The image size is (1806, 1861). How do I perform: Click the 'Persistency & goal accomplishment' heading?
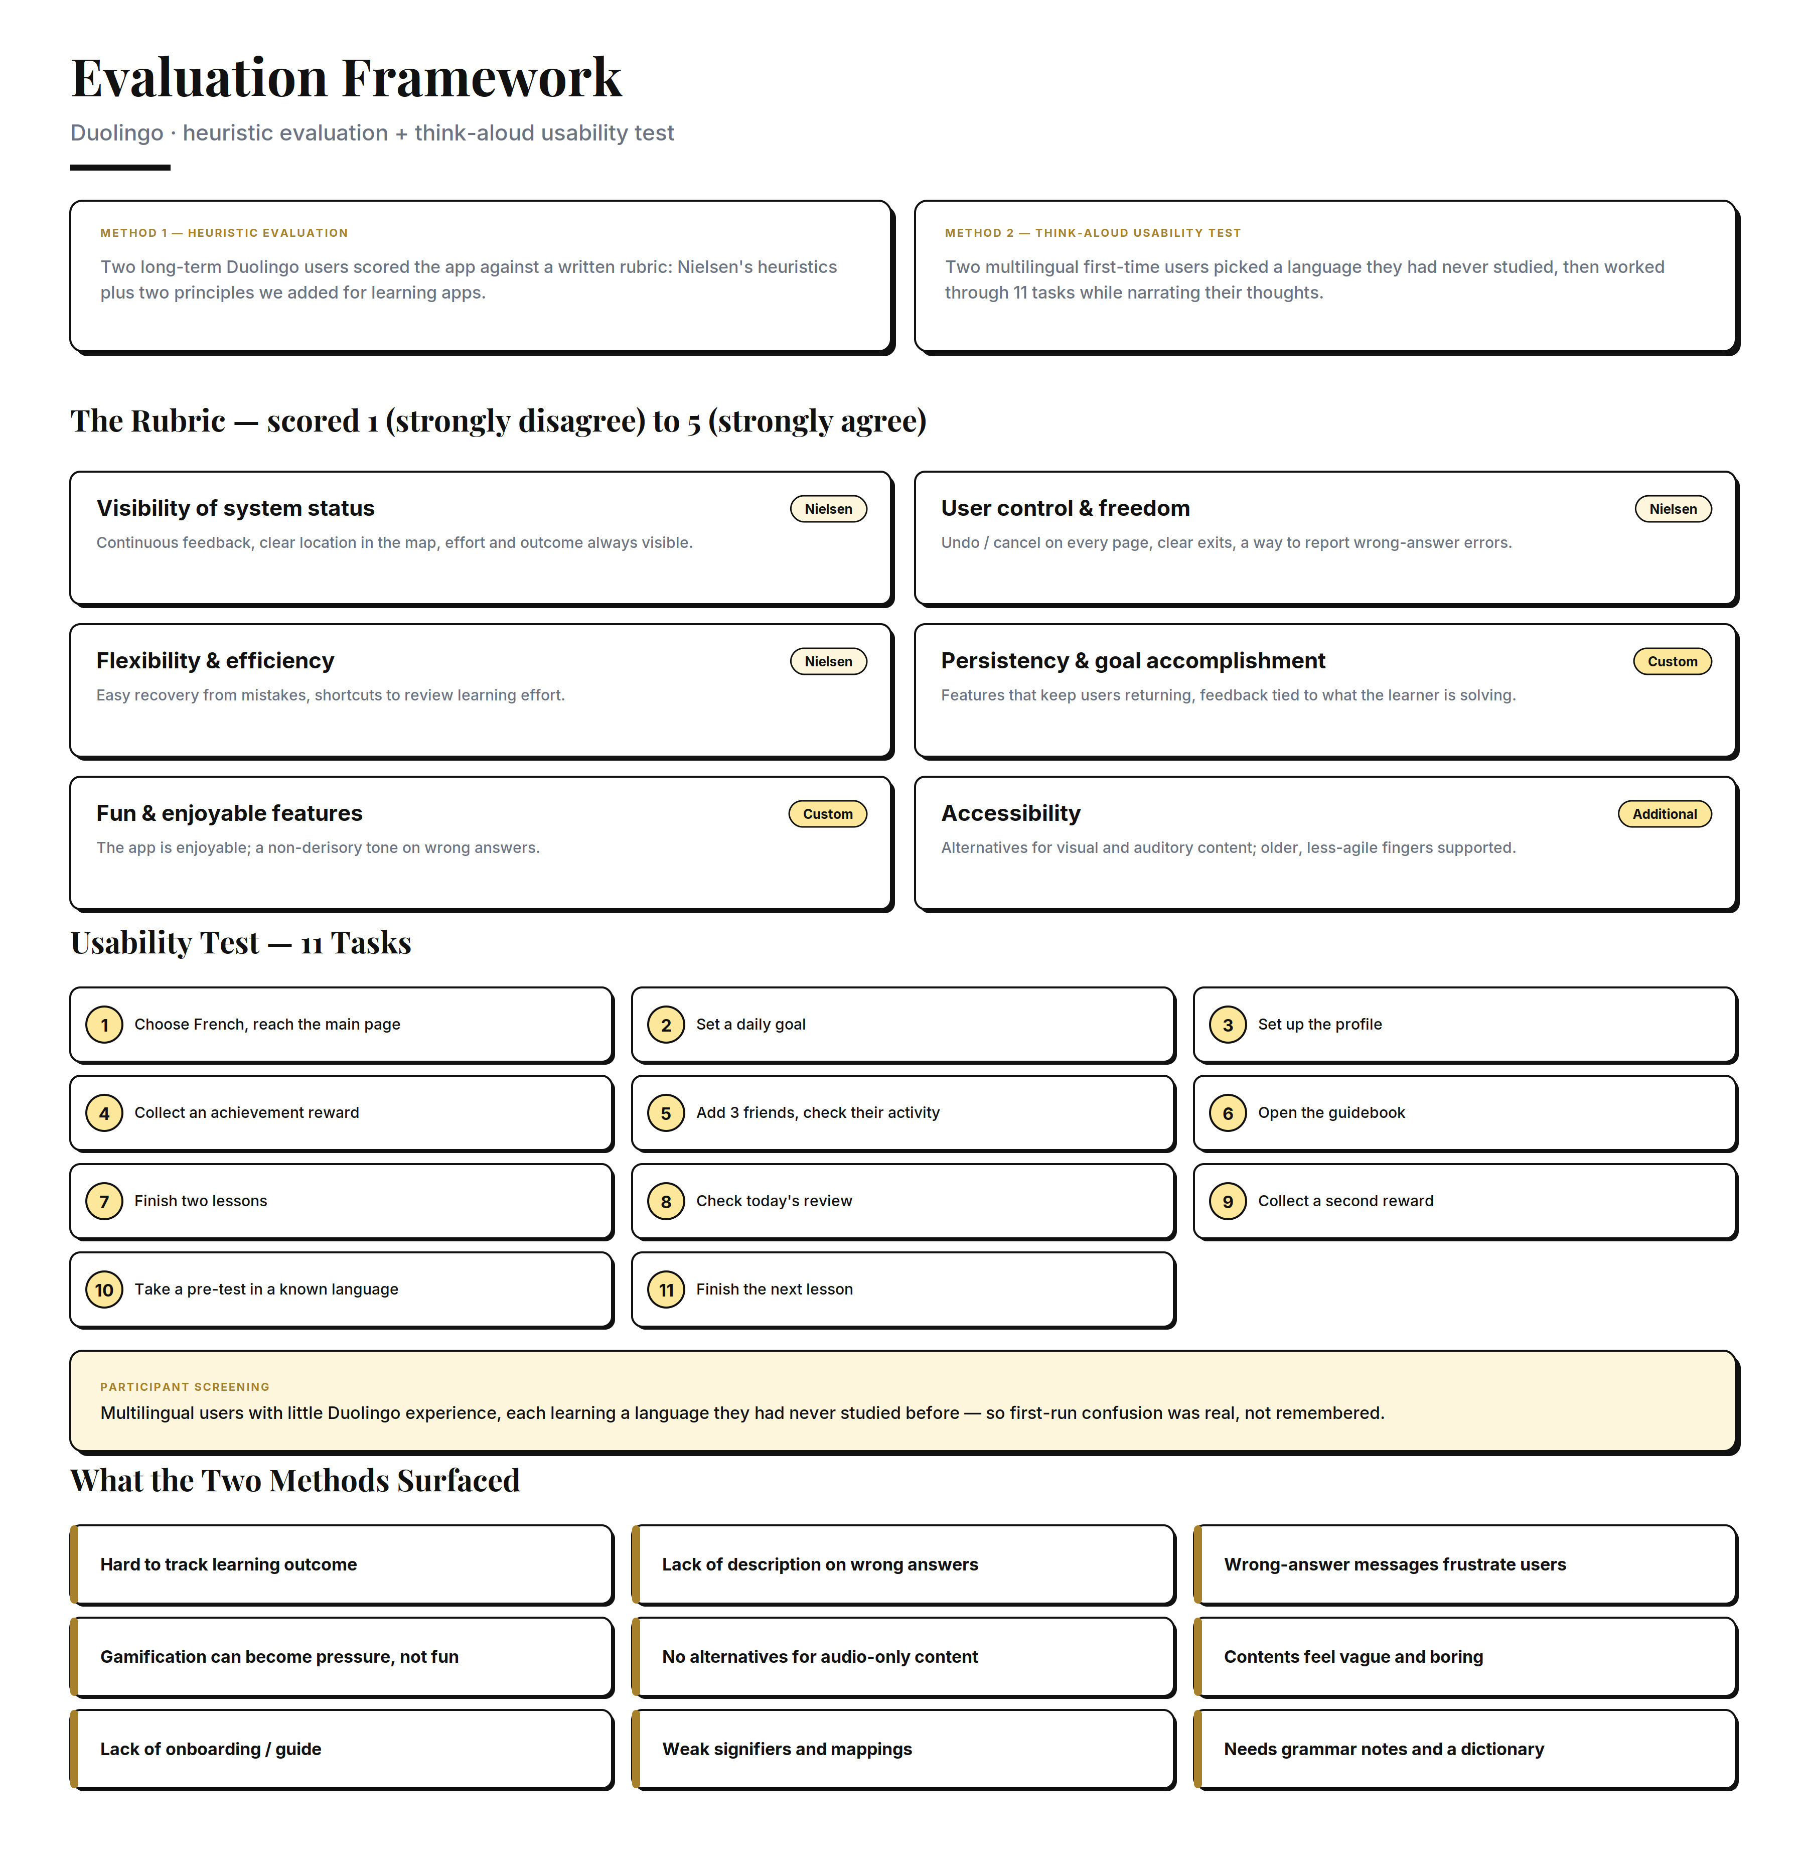point(1133,662)
